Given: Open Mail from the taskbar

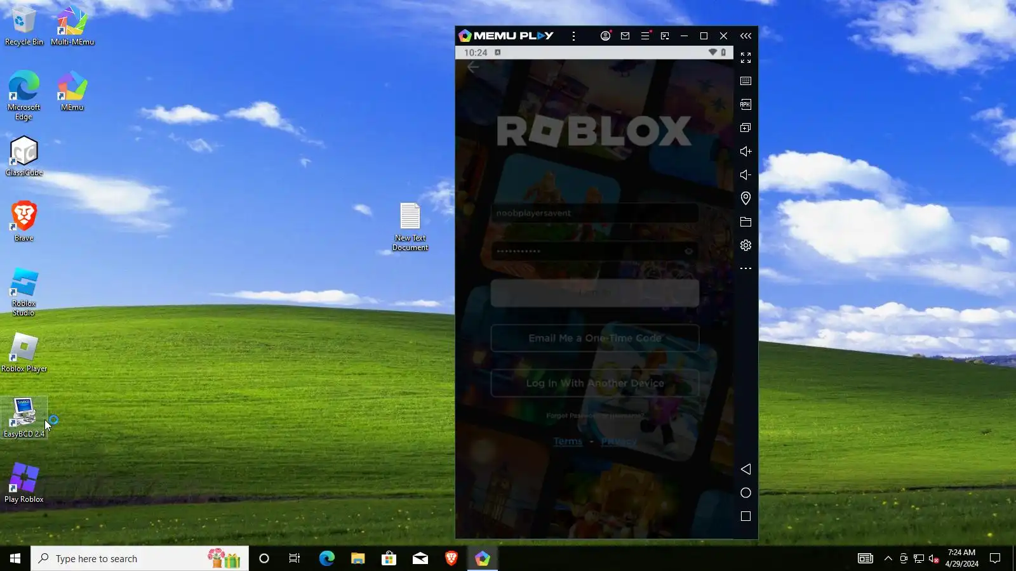Looking at the screenshot, I should coord(420,558).
